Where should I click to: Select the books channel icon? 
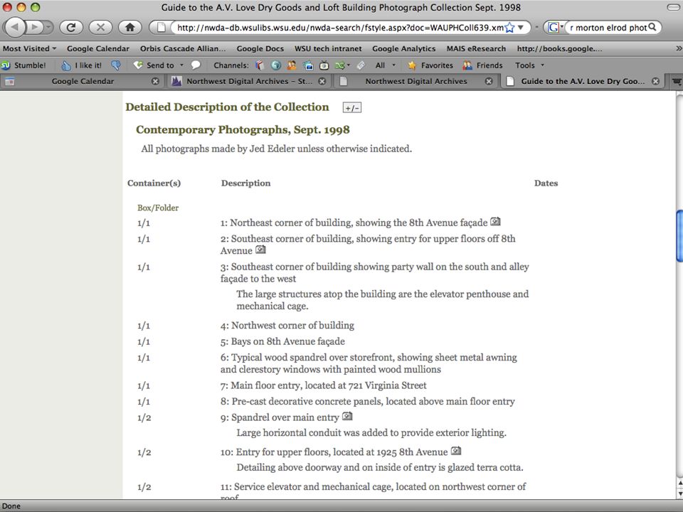[260, 65]
